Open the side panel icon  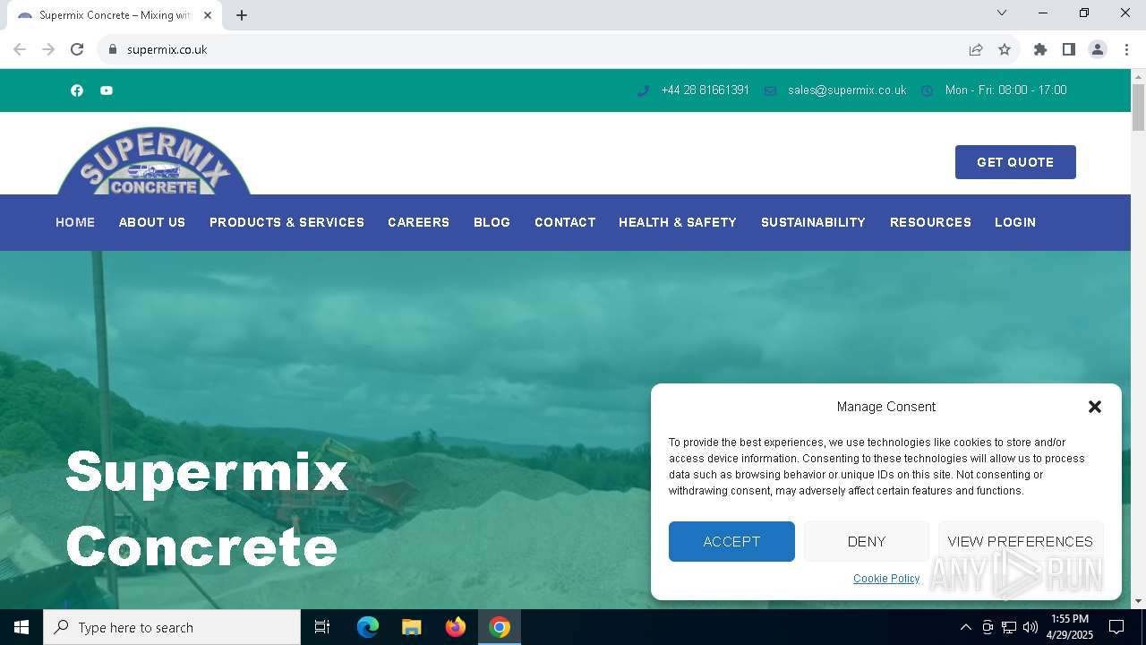click(1069, 49)
